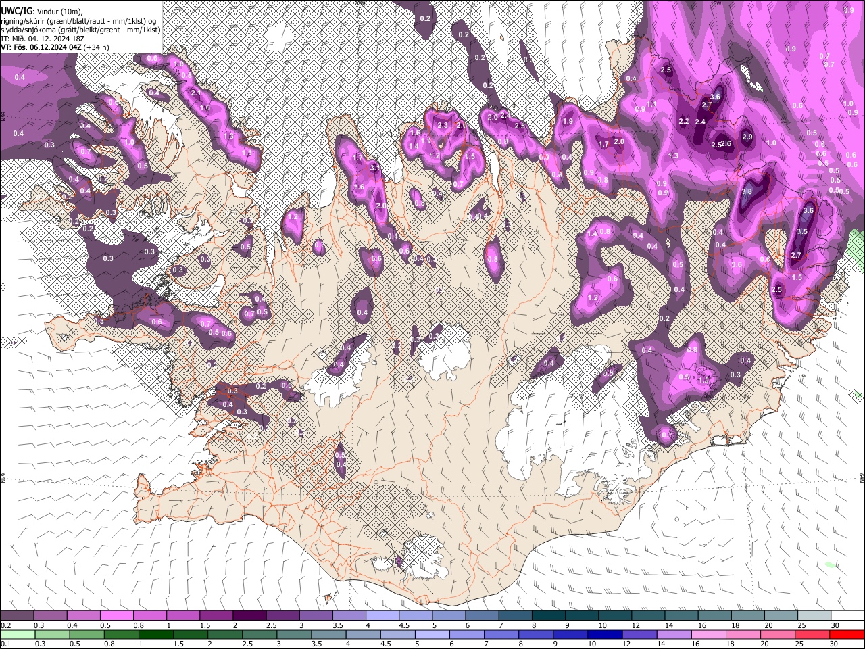Click the valid time line VT: Fös. 06.12.2024 04Z
Viewport: 865px width, 649px height.
(41, 47)
